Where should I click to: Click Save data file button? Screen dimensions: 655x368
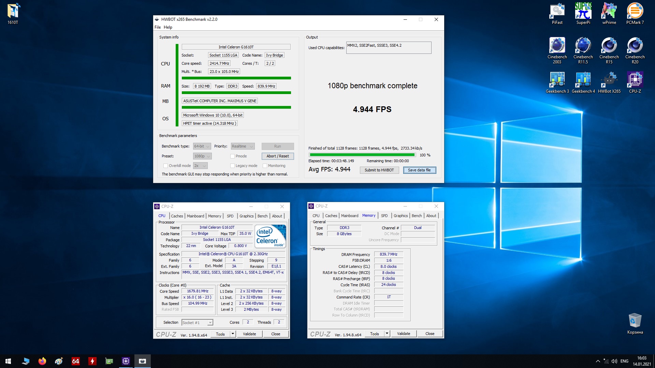click(419, 170)
